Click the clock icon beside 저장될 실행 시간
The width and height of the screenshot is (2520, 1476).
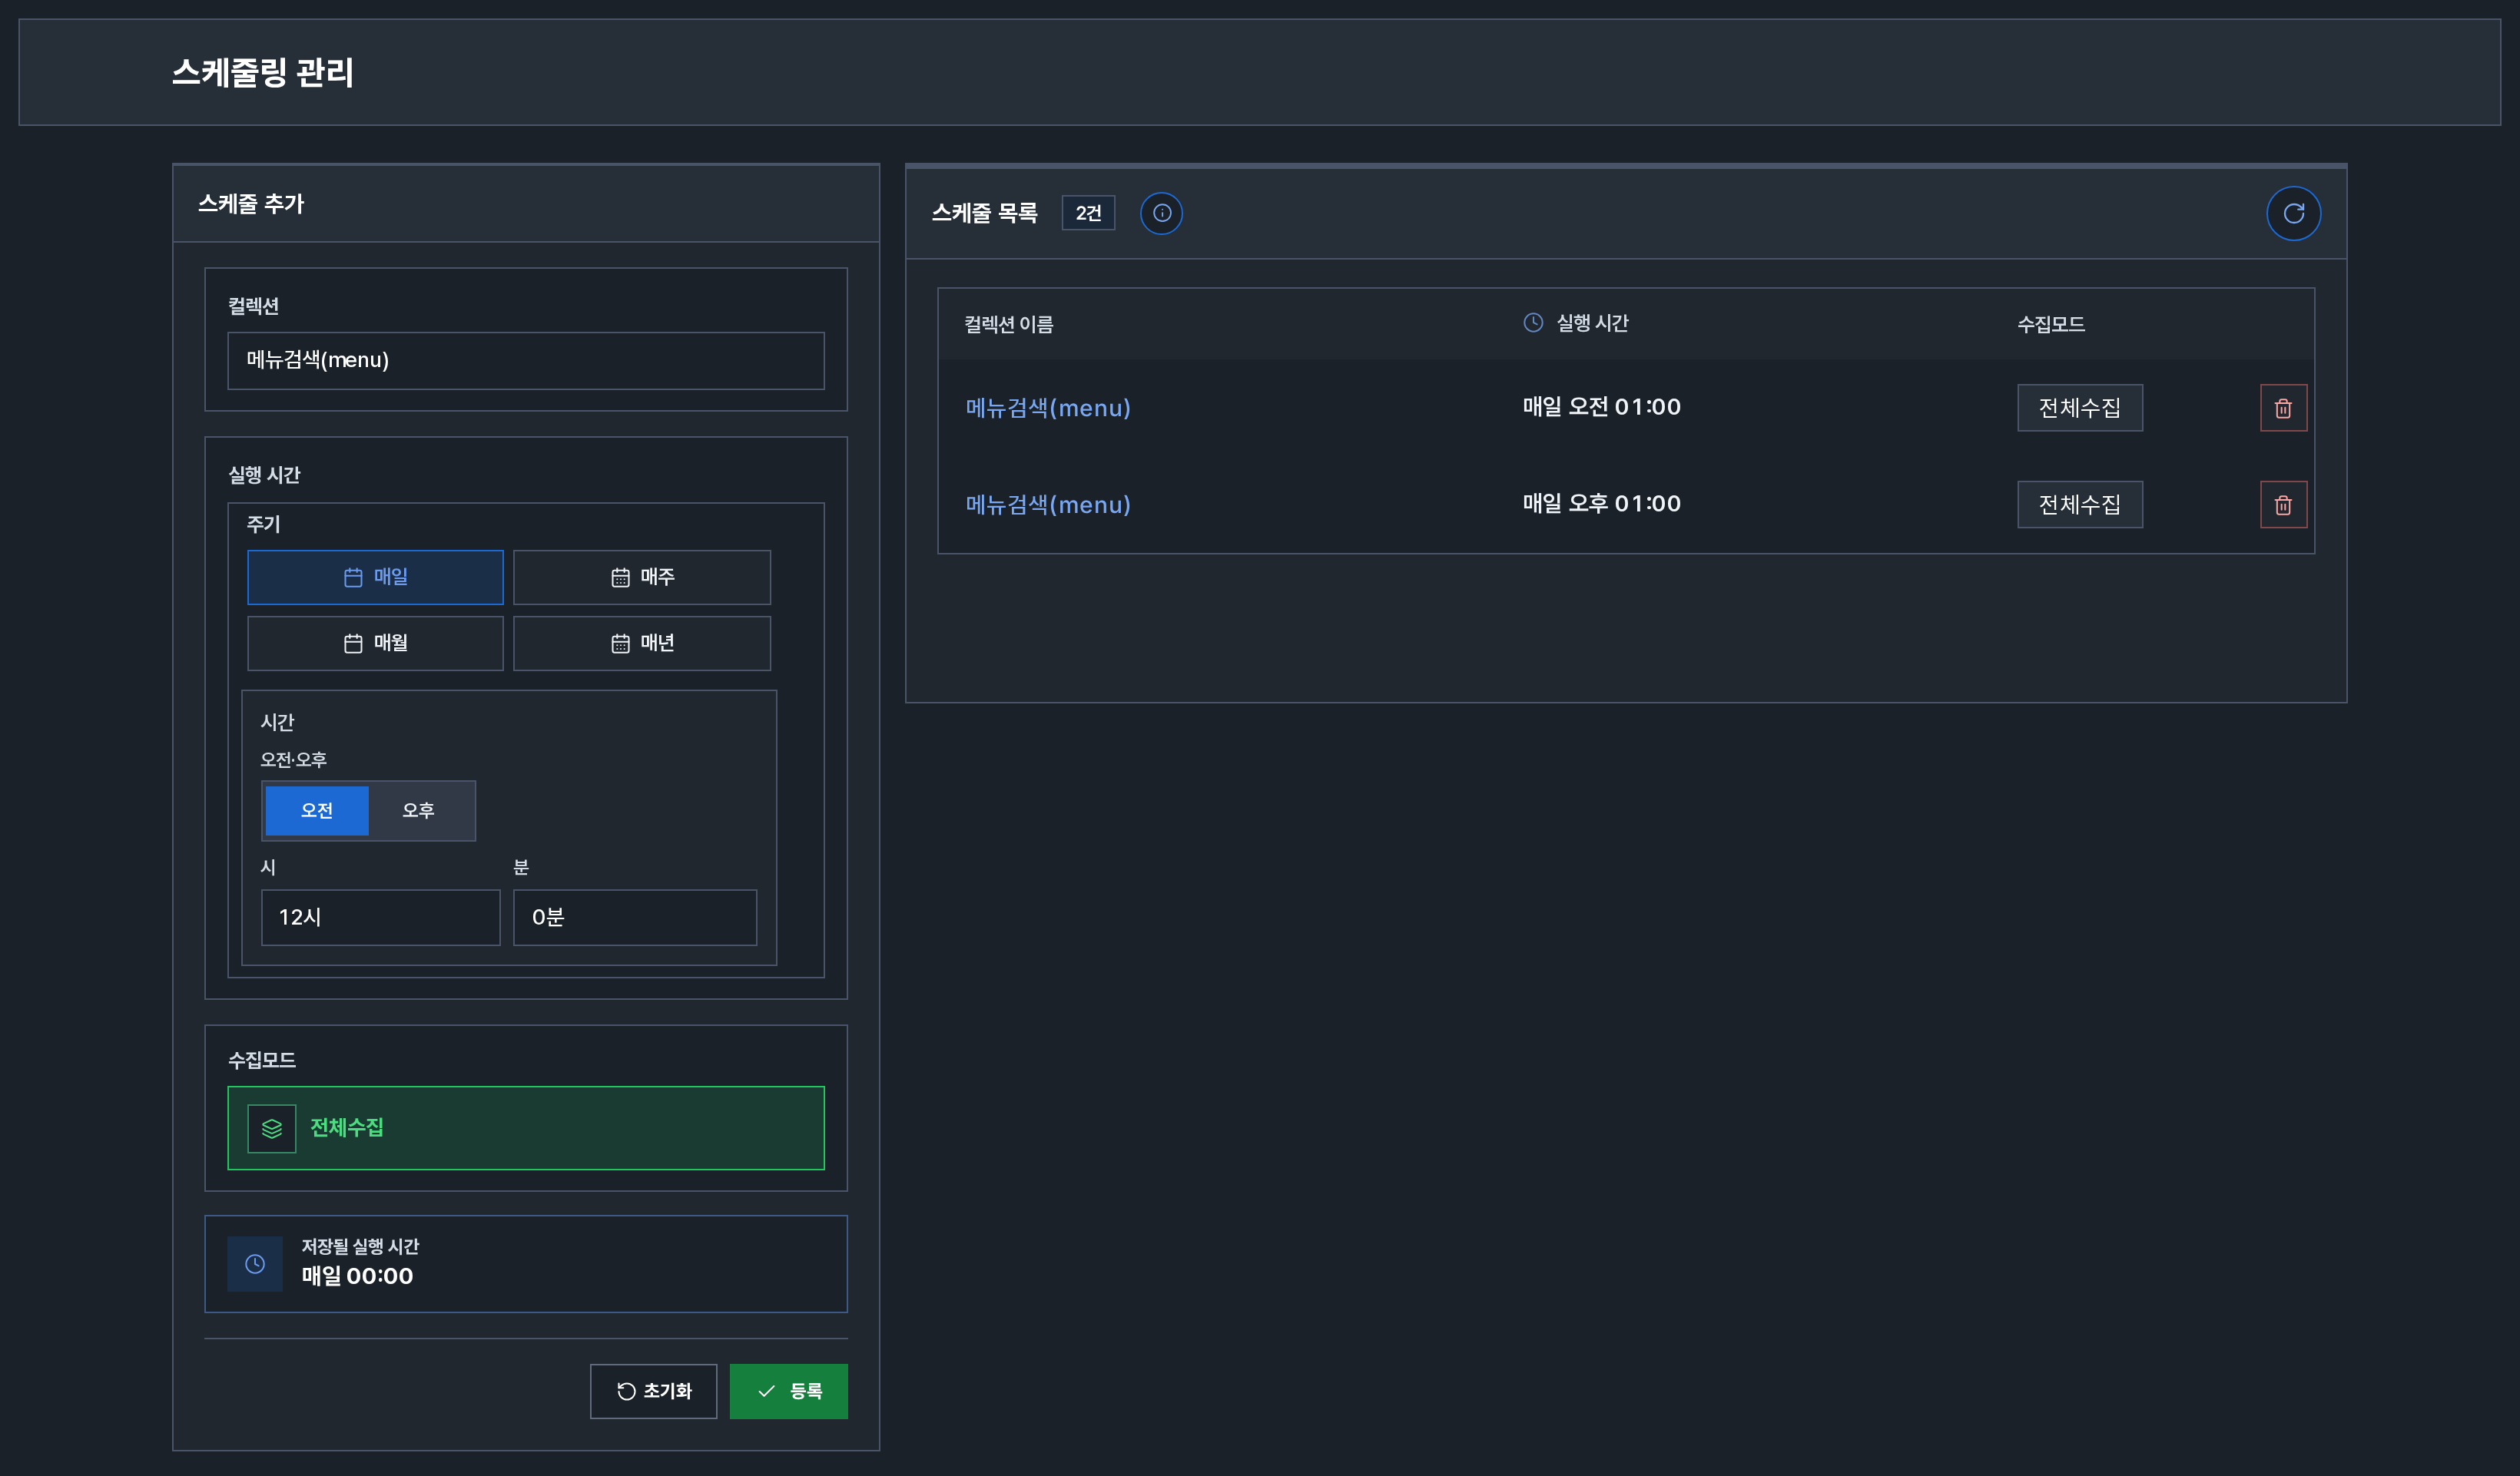(x=255, y=1264)
